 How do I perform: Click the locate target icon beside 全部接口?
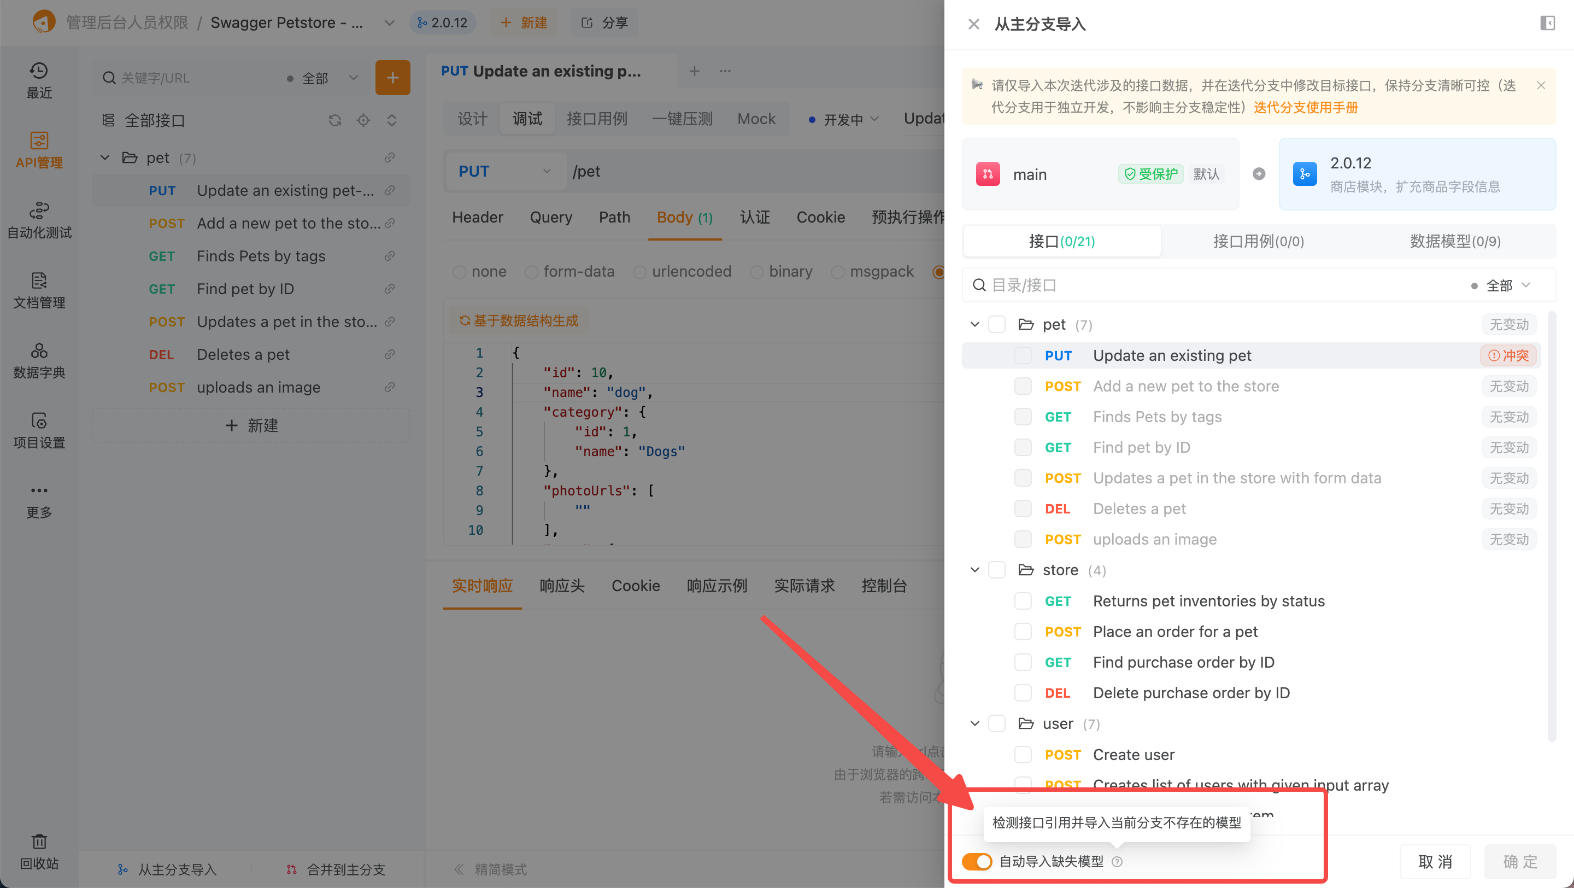click(x=363, y=120)
